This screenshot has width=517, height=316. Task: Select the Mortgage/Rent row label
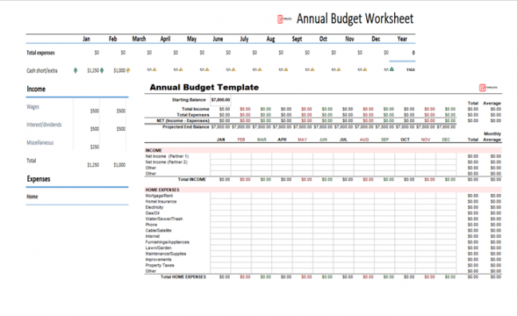click(x=159, y=196)
